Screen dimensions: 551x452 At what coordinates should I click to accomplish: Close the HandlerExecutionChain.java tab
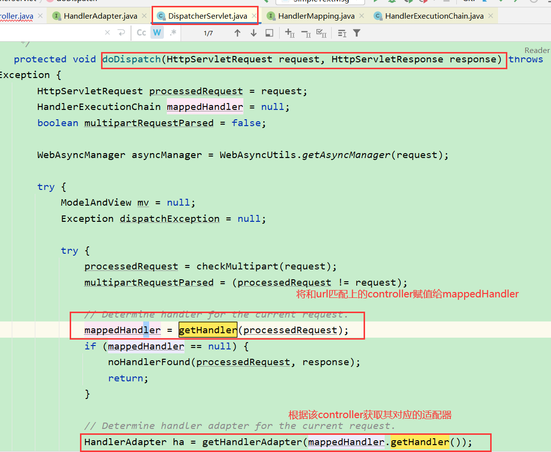point(491,16)
